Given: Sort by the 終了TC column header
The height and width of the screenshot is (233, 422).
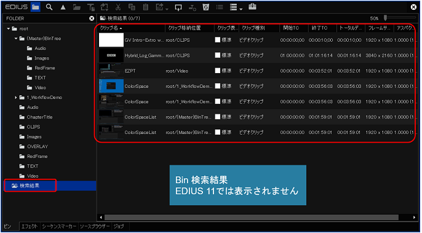Looking at the screenshot, I should click(322, 28).
